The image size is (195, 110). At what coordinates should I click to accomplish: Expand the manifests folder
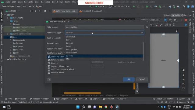(8, 18)
